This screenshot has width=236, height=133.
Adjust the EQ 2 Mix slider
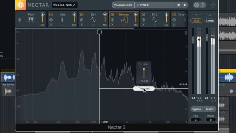pyautogui.click(x=166, y=18)
